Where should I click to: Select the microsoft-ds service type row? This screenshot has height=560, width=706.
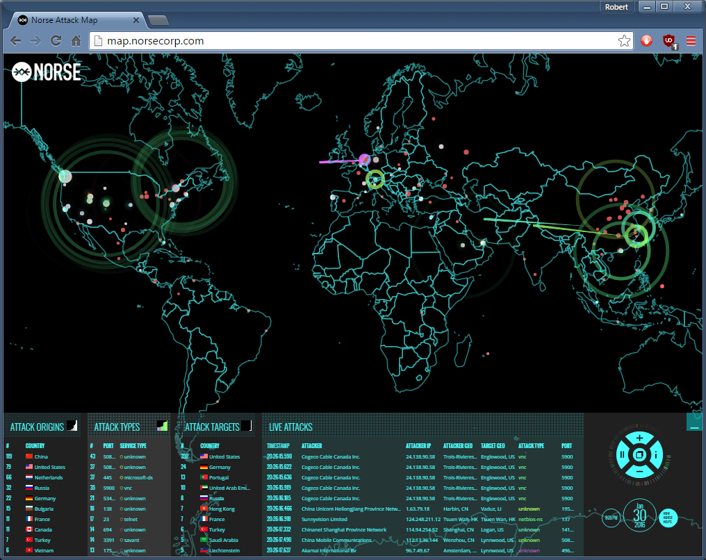point(129,477)
